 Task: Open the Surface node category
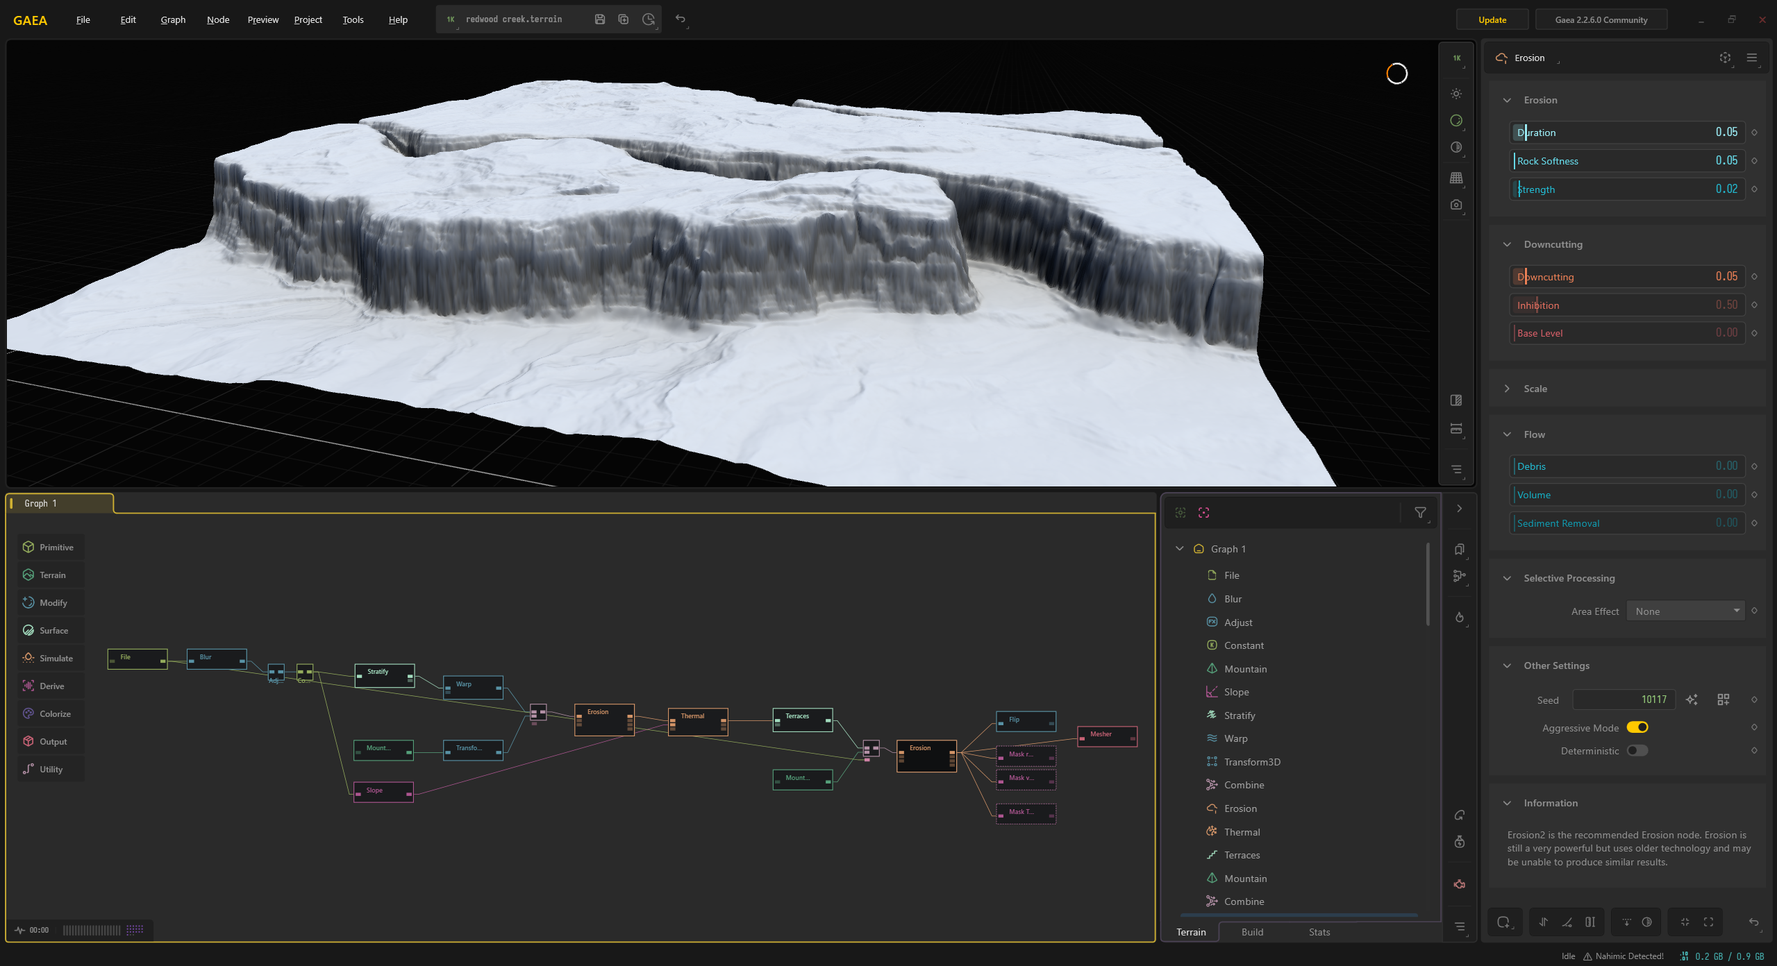[51, 630]
